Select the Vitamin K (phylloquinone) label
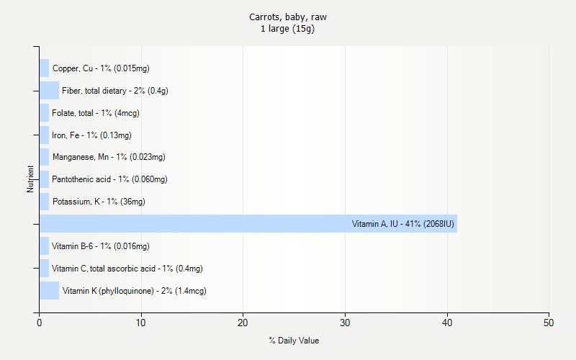 (x=135, y=291)
